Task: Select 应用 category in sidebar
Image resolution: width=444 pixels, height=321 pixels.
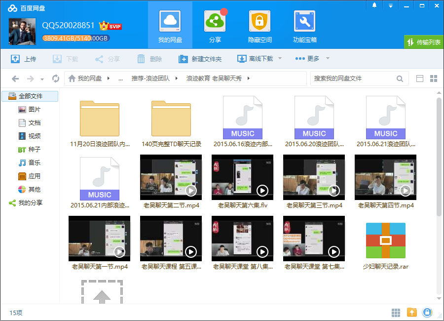Action: point(30,176)
